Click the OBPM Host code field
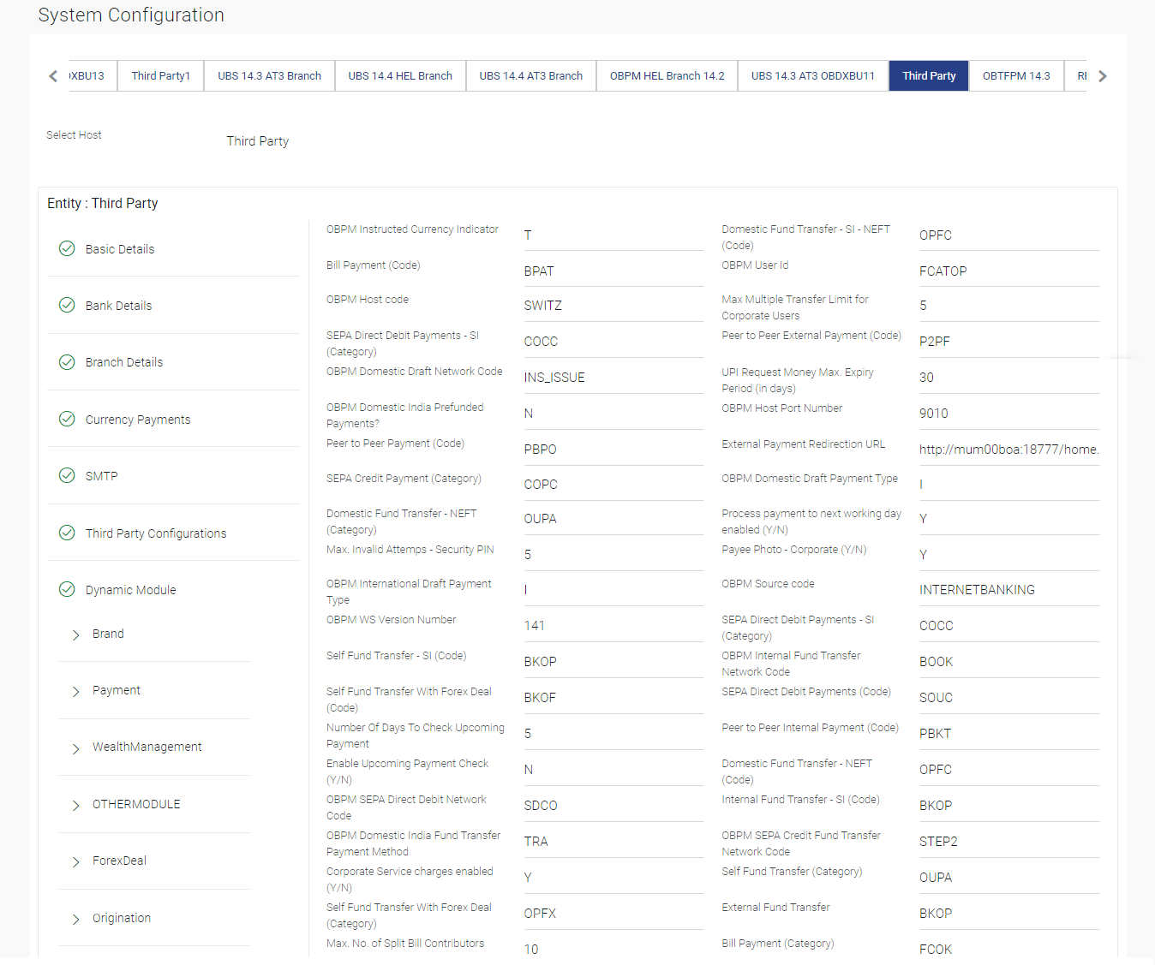 (x=613, y=306)
